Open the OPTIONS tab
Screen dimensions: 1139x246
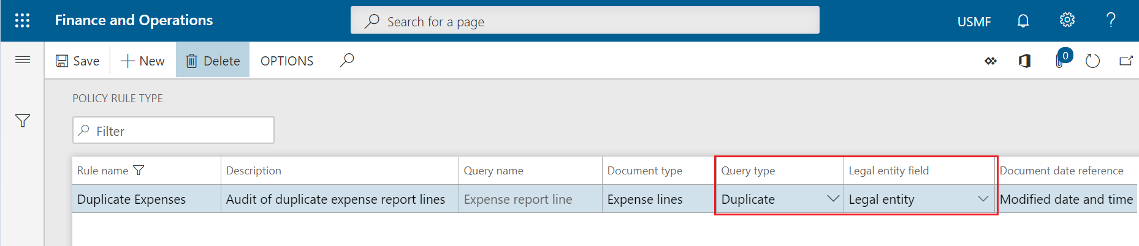coord(286,61)
